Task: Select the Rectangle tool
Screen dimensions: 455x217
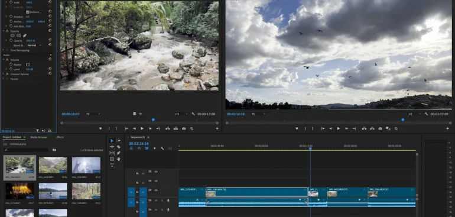Action: pos(112,159)
